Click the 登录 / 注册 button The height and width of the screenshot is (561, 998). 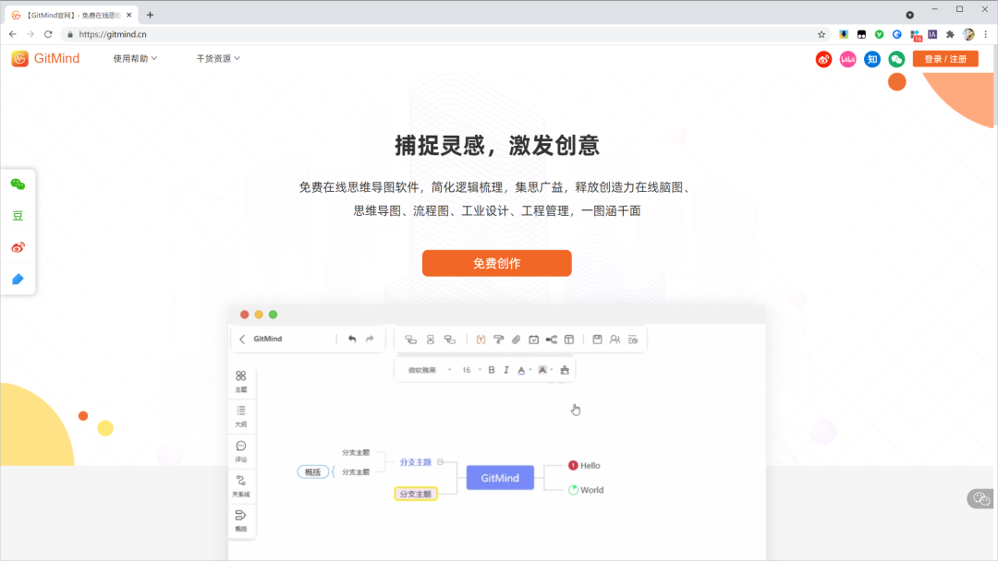[945, 59]
